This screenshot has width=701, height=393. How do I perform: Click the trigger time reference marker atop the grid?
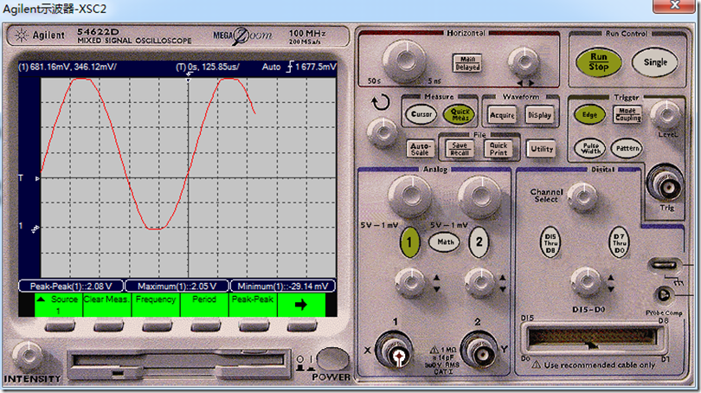(x=188, y=77)
